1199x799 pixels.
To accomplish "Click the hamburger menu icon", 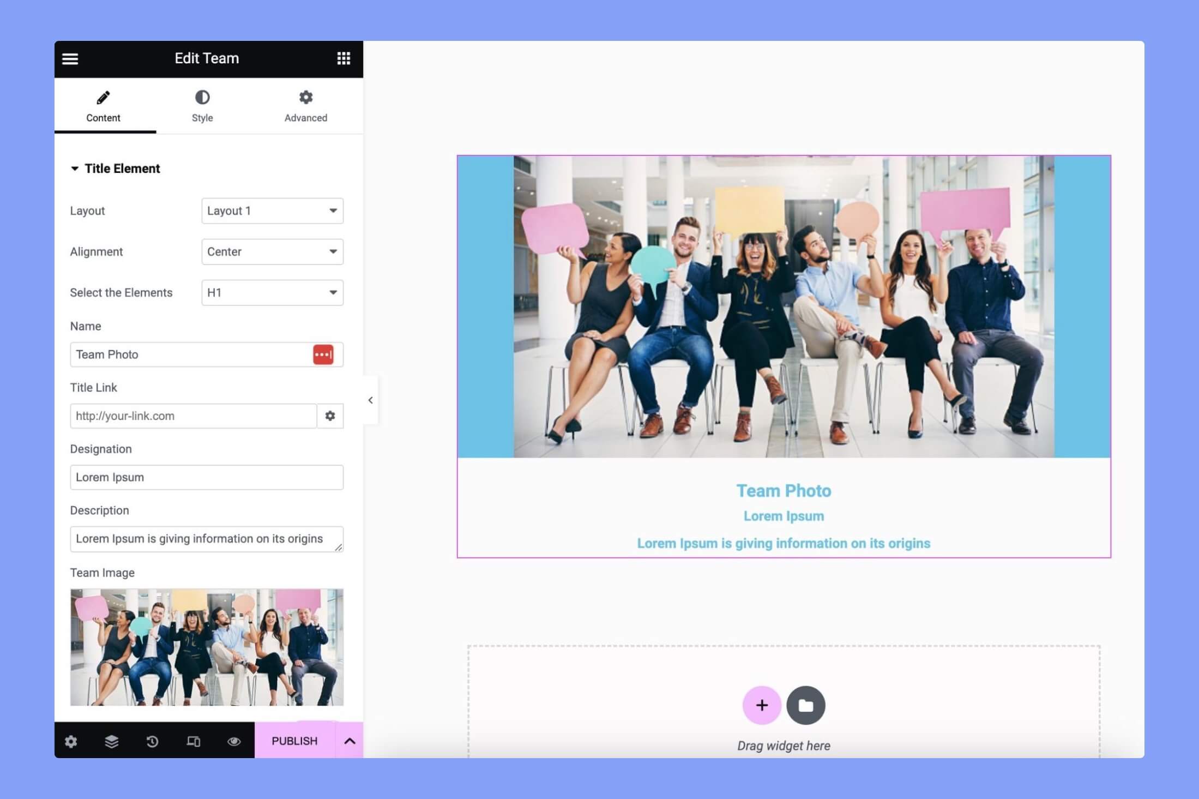I will (70, 59).
